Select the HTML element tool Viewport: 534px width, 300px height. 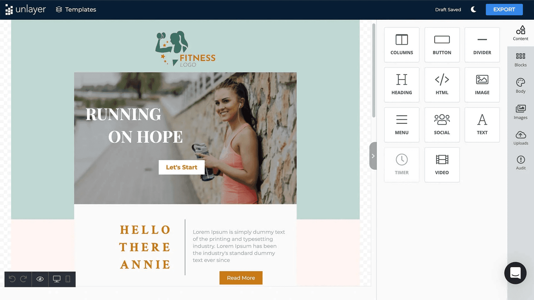[442, 85]
